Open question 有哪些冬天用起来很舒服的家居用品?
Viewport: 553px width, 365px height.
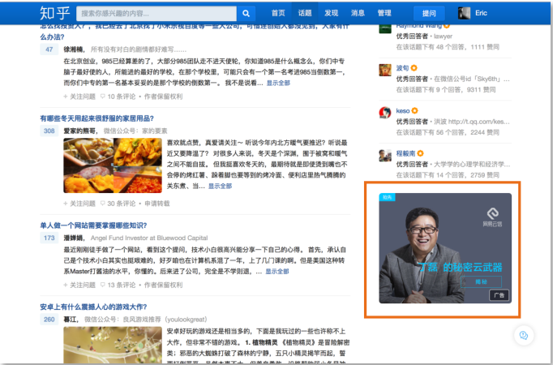pos(97,118)
